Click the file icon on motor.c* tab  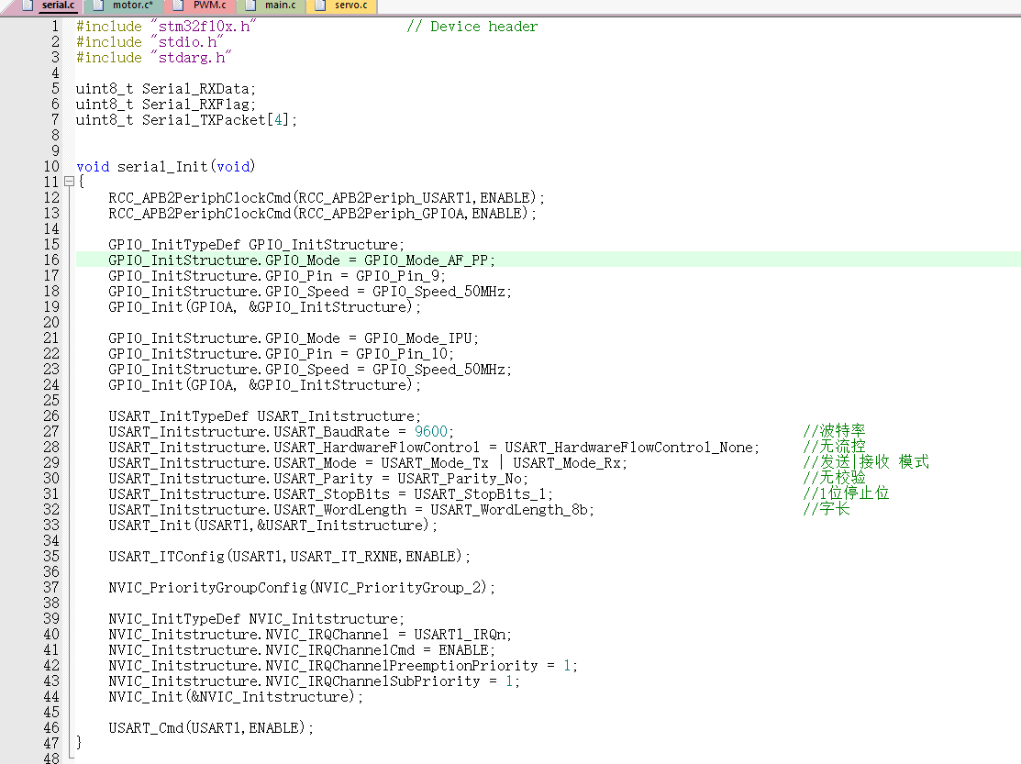pos(98,6)
